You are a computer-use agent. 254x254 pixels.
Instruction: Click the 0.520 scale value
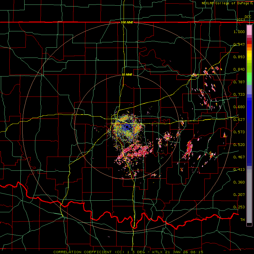(x=239, y=145)
